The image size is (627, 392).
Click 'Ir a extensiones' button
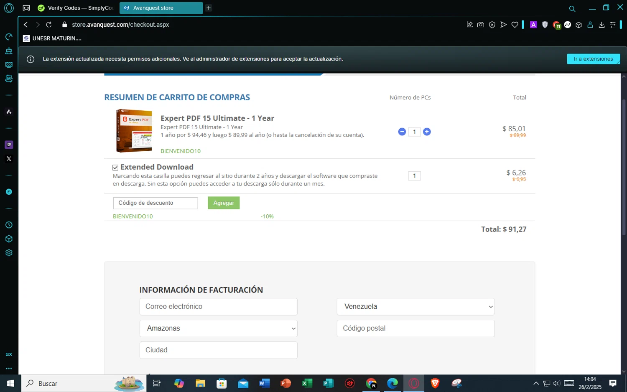tap(593, 59)
